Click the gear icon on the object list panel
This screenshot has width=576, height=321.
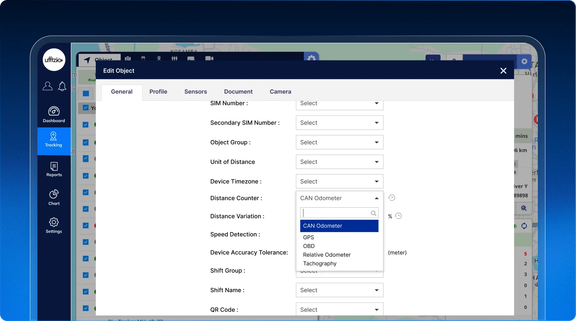click(x=311, y=58)
